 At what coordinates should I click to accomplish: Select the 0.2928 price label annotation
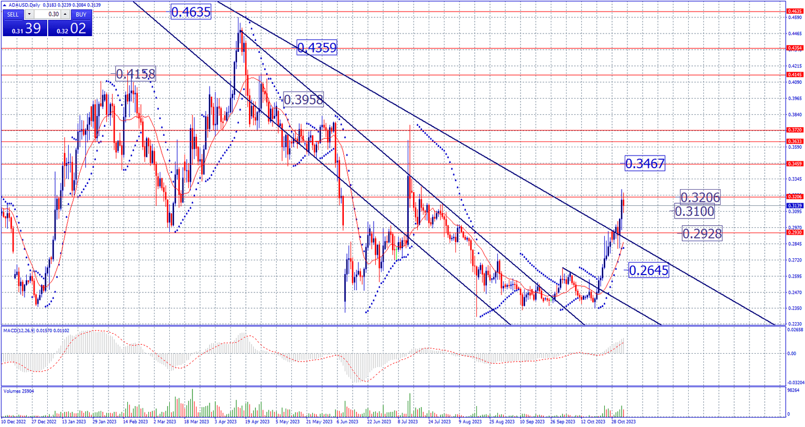pos(702,234)
